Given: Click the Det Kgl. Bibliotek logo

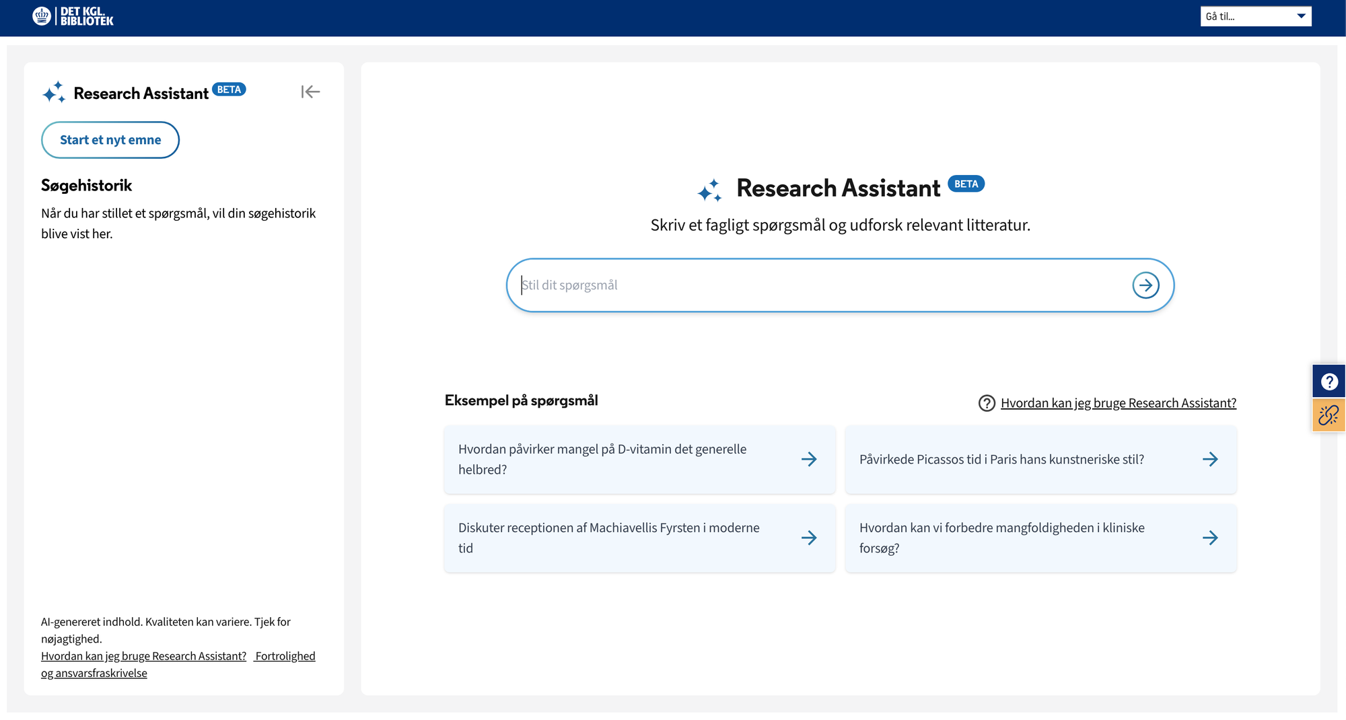Looking at the screenshot, I should pyautogui.click(x=73, y=16).
